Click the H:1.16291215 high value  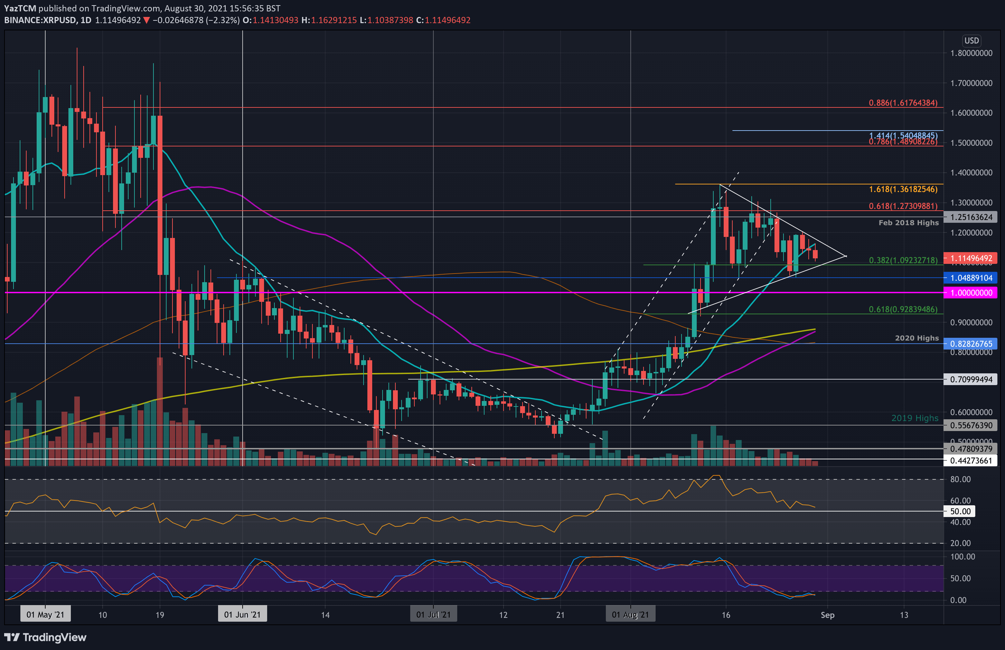point(329,20)
